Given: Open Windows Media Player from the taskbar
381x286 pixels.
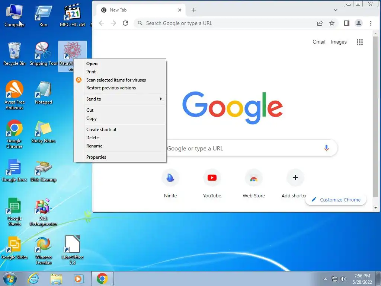Looking at the screenshot, I should coord(78,279).
